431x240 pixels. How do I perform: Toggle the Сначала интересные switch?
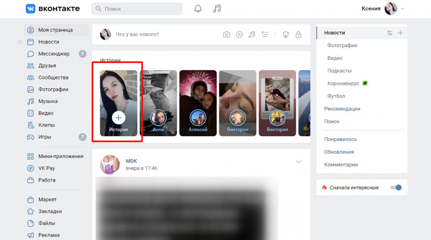pyautogui.click(x=396, y=187)
